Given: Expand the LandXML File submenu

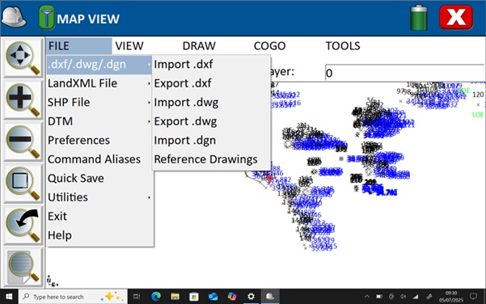Looking at the screenshot, I should (99, 83).
